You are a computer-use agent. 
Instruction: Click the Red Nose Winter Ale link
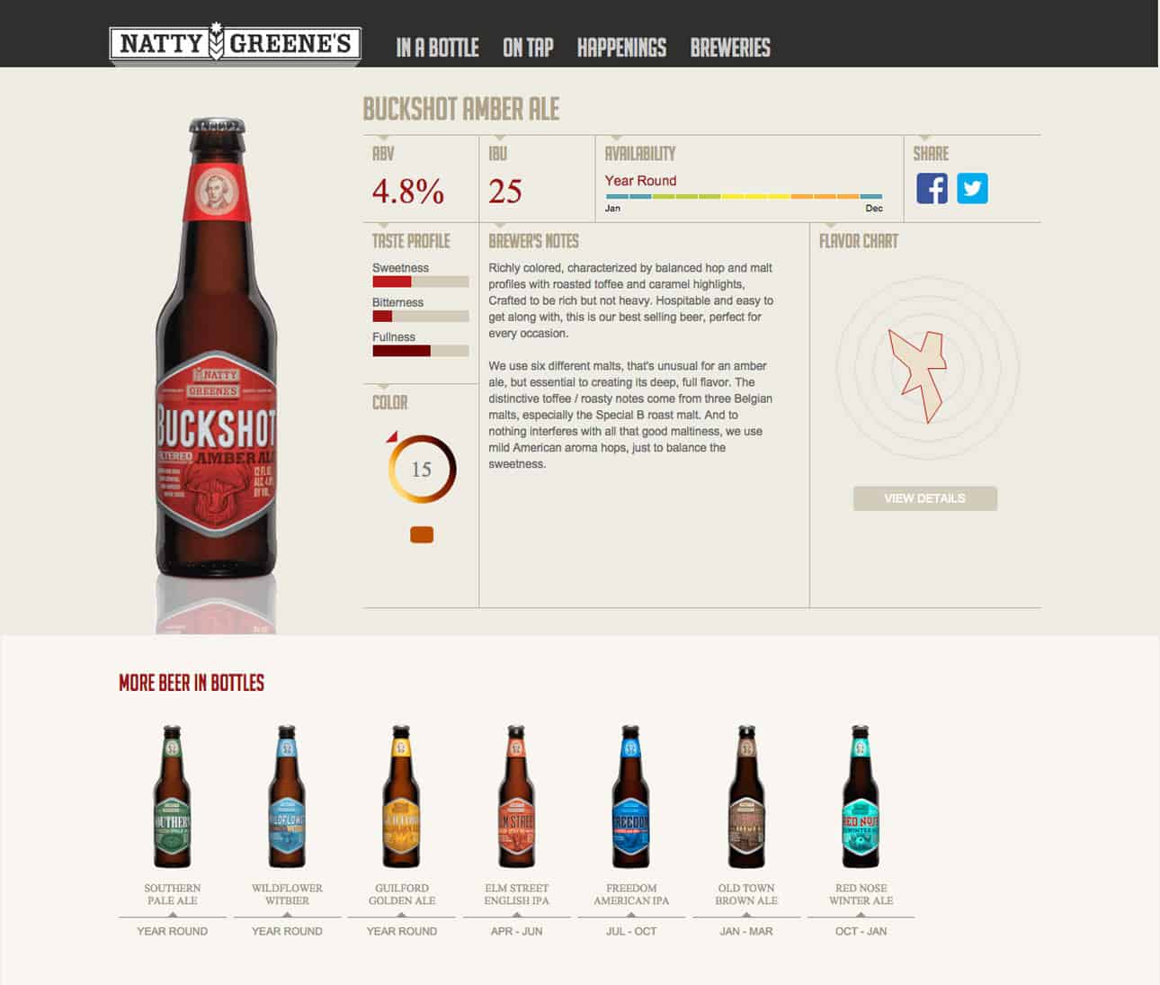click(861, 894)
